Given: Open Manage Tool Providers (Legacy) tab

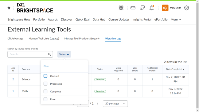Looking at the screenshot, I should (x=82, y=39).
